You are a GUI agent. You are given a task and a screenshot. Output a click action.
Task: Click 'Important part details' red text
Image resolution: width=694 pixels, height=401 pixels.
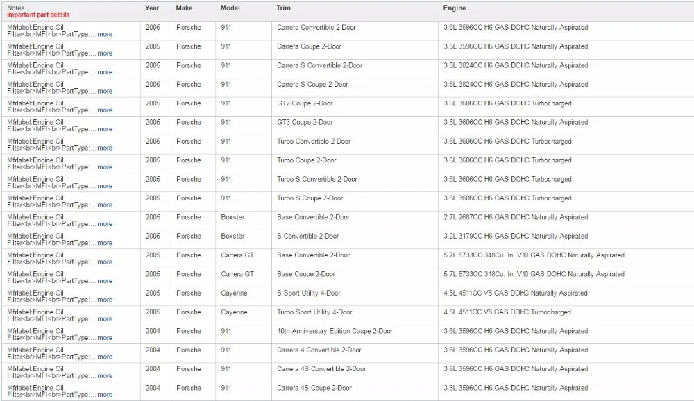click(38, 15)
